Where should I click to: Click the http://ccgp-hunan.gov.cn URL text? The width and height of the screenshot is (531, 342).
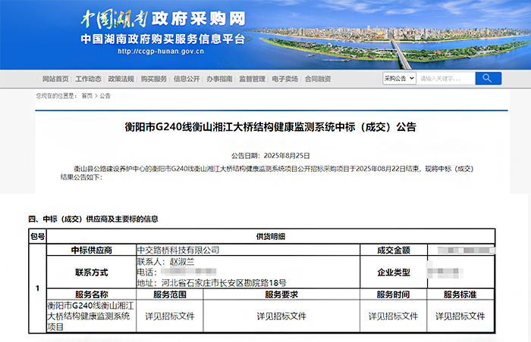pos(161,51)
